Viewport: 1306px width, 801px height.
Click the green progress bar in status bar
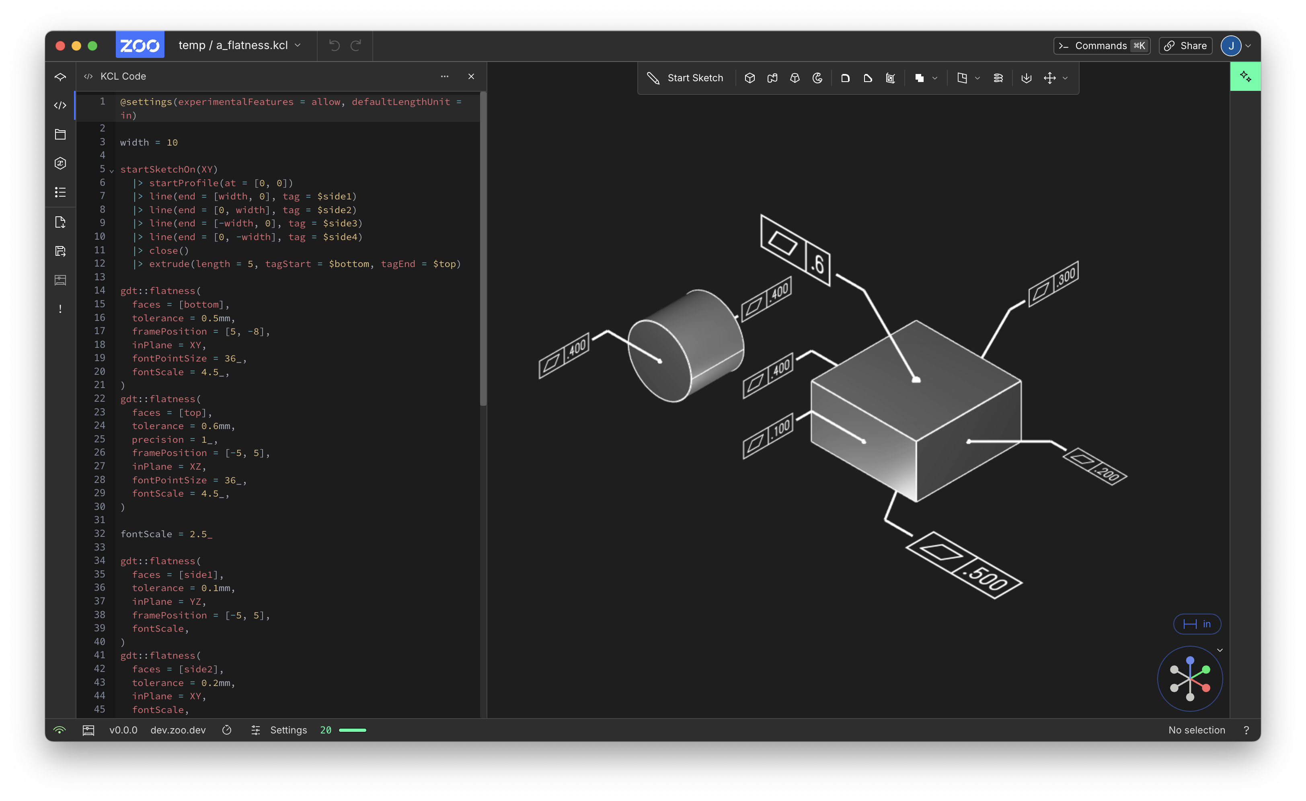[353, 730]
